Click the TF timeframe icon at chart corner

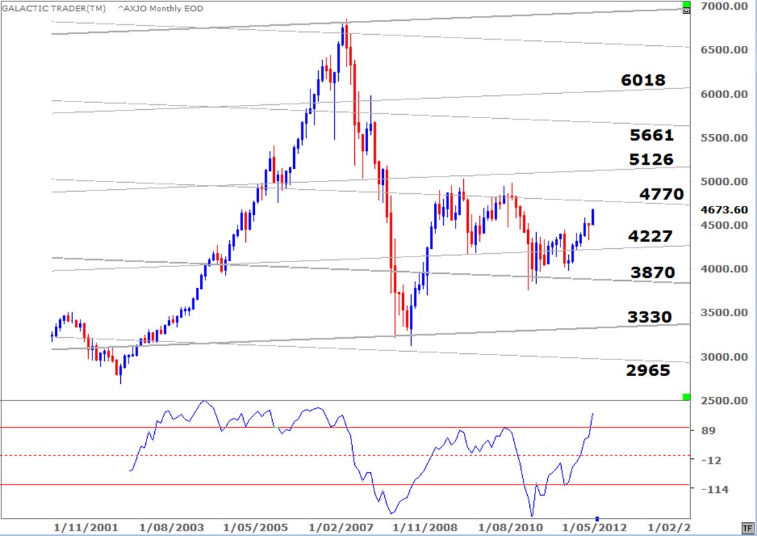pos(747,528)
